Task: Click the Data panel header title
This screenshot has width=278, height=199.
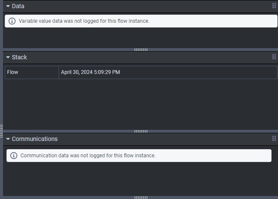Action: click(x=18, y=6)
